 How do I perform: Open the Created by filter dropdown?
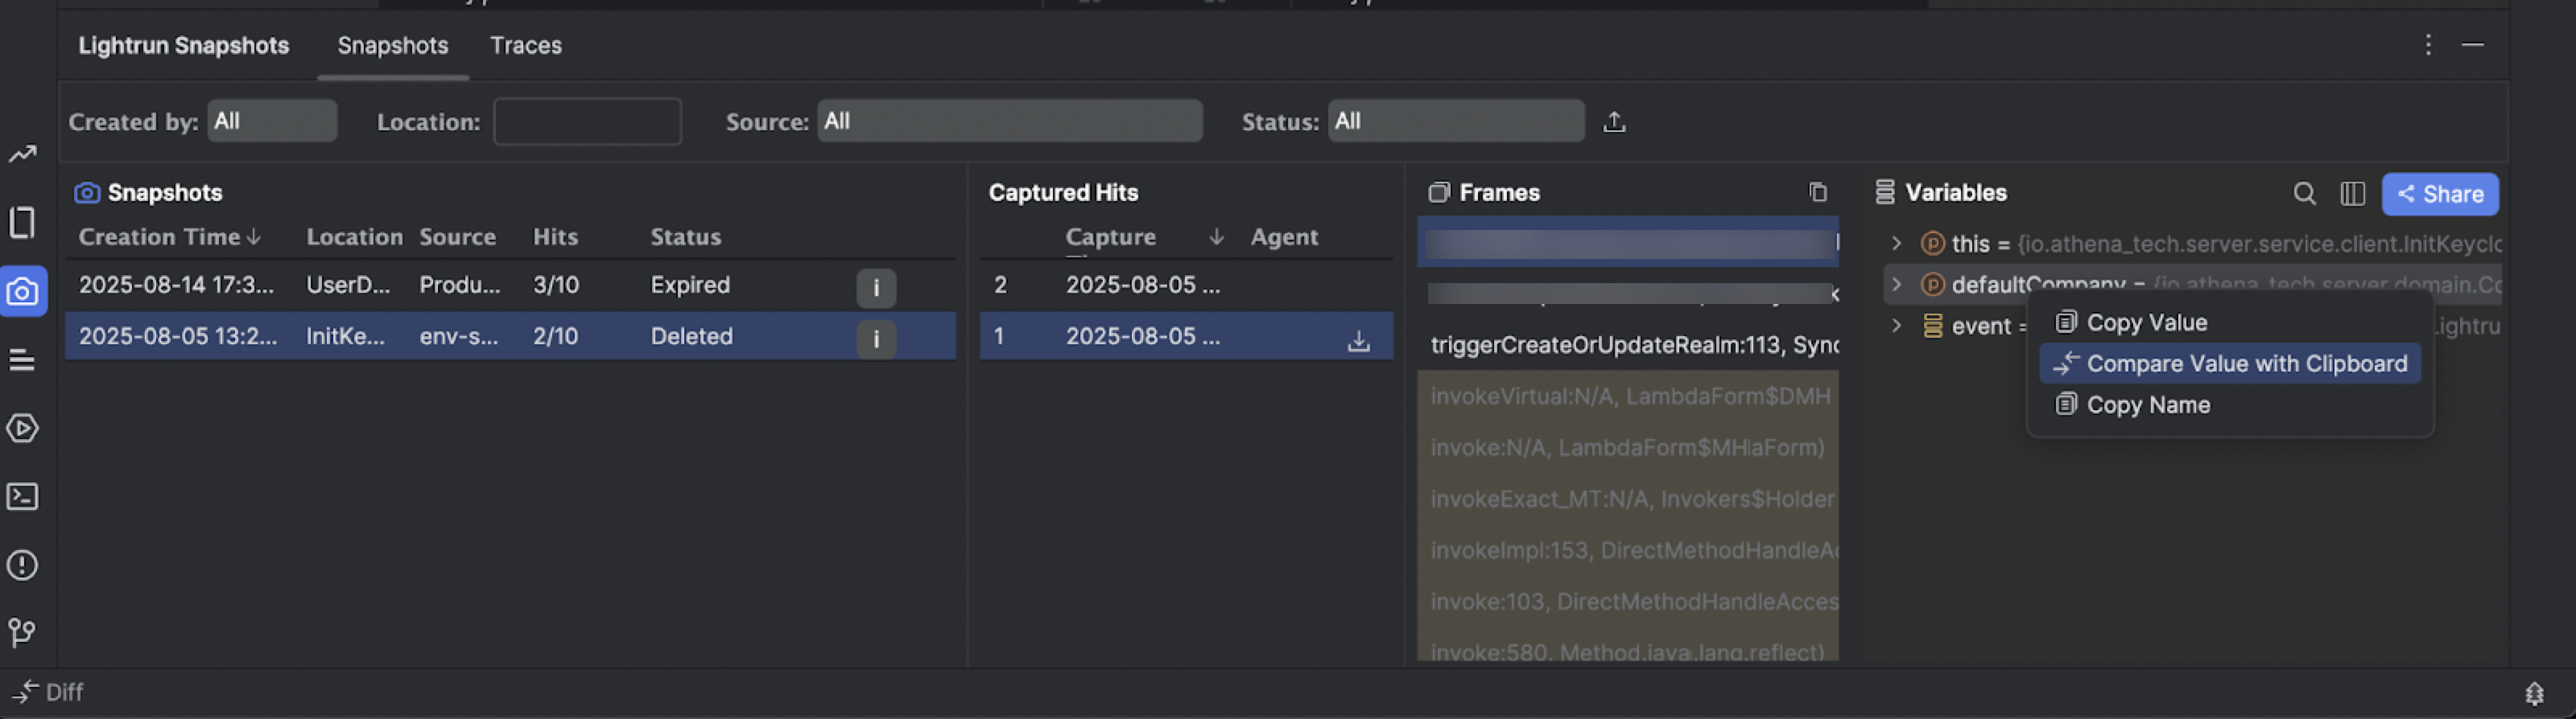[272, 121]
